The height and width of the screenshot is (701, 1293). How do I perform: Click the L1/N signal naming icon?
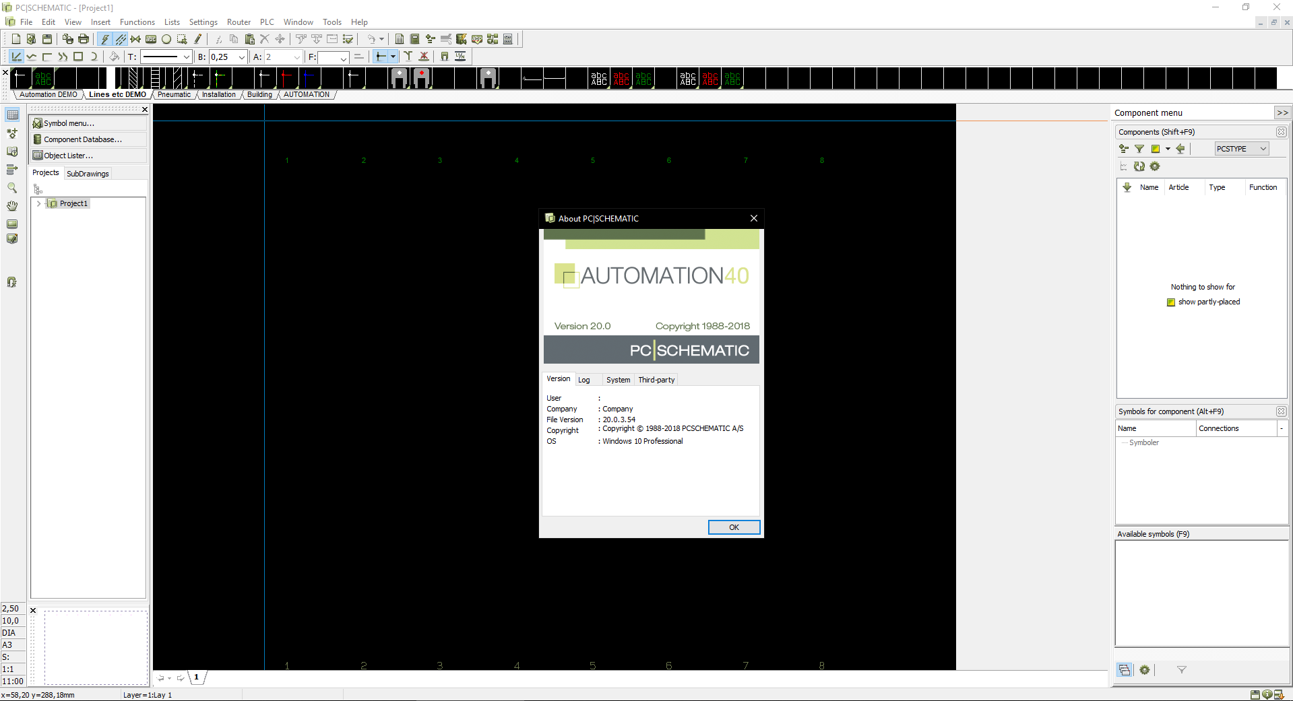click(460, 57)
